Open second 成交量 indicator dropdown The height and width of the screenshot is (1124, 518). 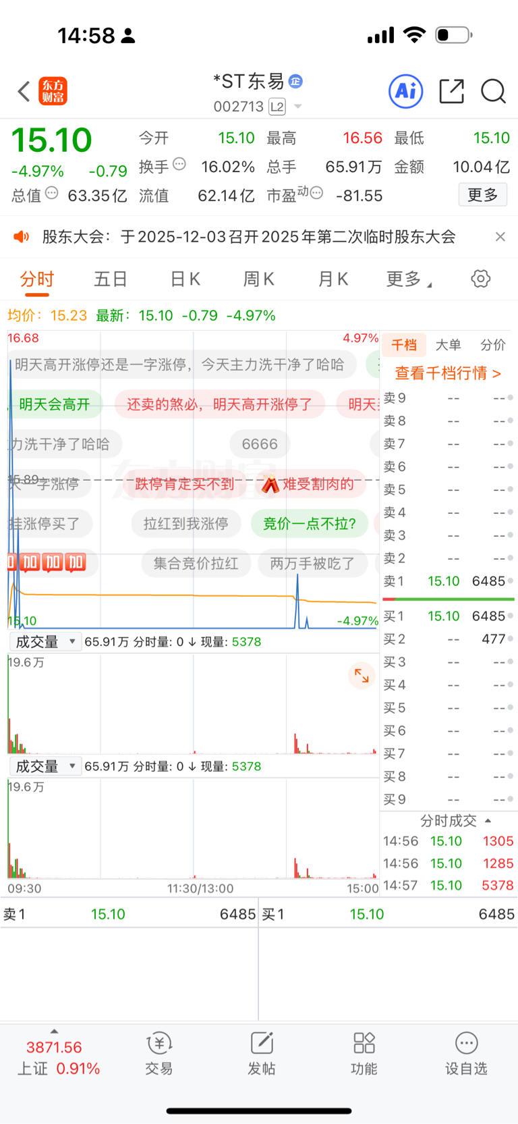pos(45,766)
